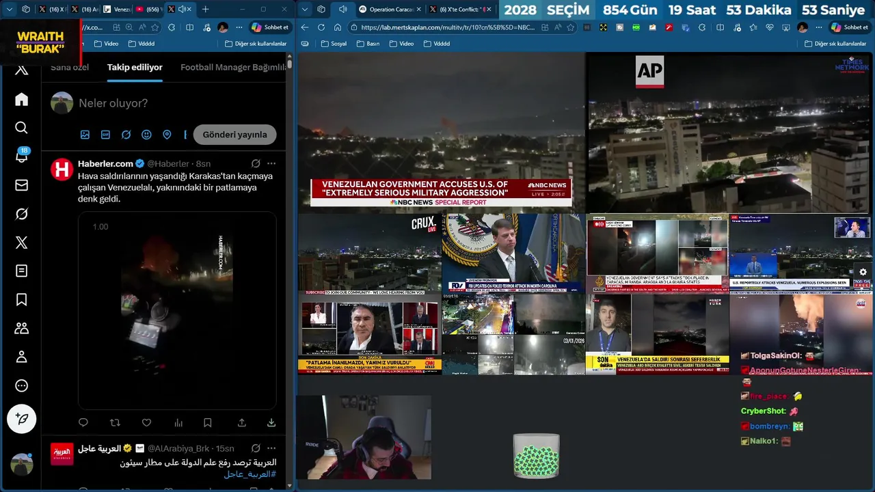
Task: Go back in right browser window
Action: 304,27
